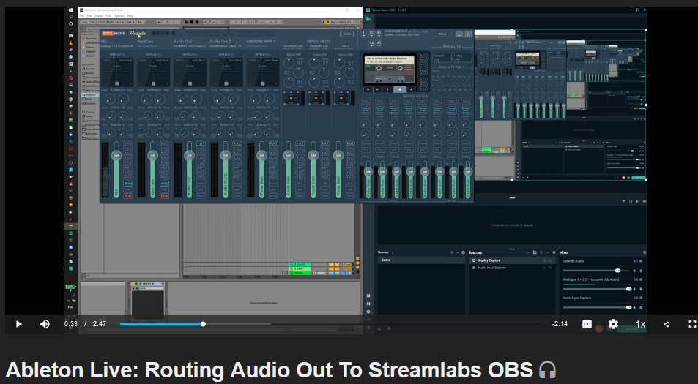698x384 pixels.
Task: Share the video using the share icon
Action: [666, 325]
